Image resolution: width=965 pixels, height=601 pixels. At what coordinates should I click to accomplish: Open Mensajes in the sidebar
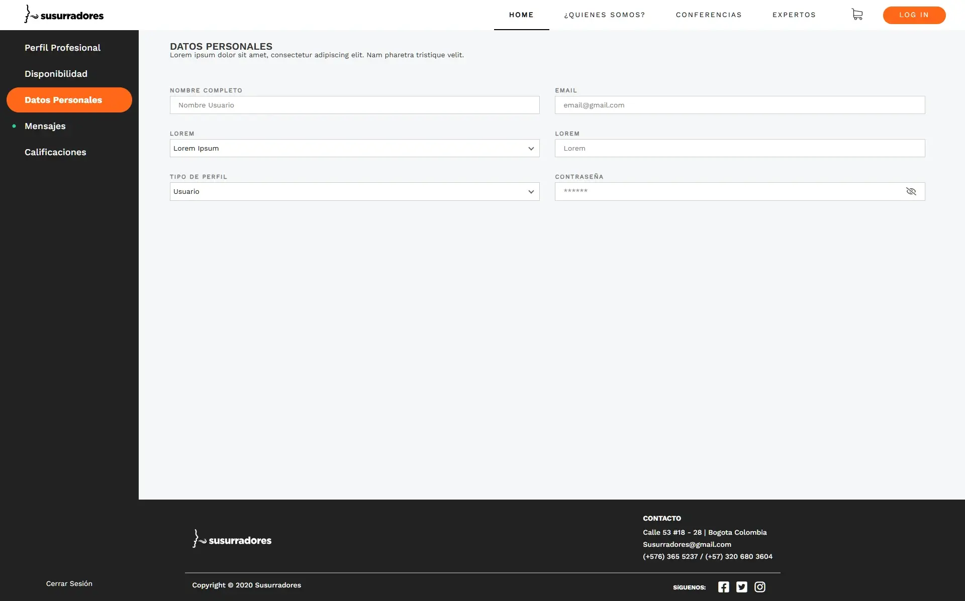tap(45, 126)
